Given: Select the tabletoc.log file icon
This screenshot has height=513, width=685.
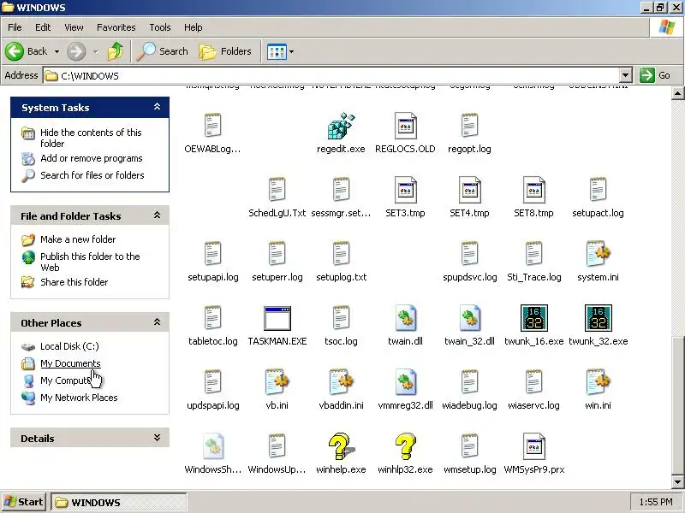Looking at the screenshot, I should (212, 318).
